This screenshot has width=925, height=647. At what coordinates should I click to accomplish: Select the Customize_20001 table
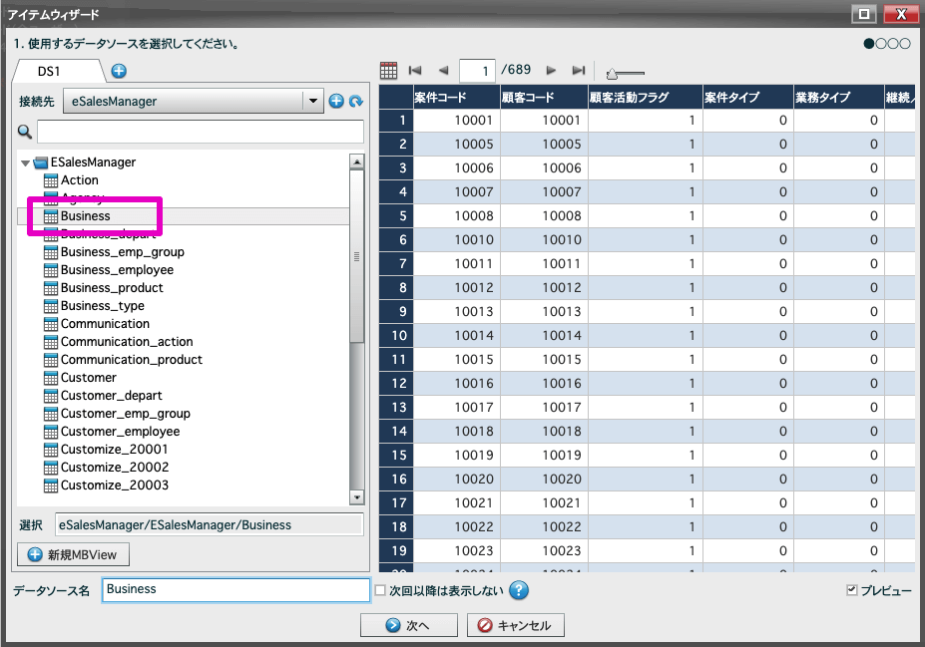pos(114,450)
